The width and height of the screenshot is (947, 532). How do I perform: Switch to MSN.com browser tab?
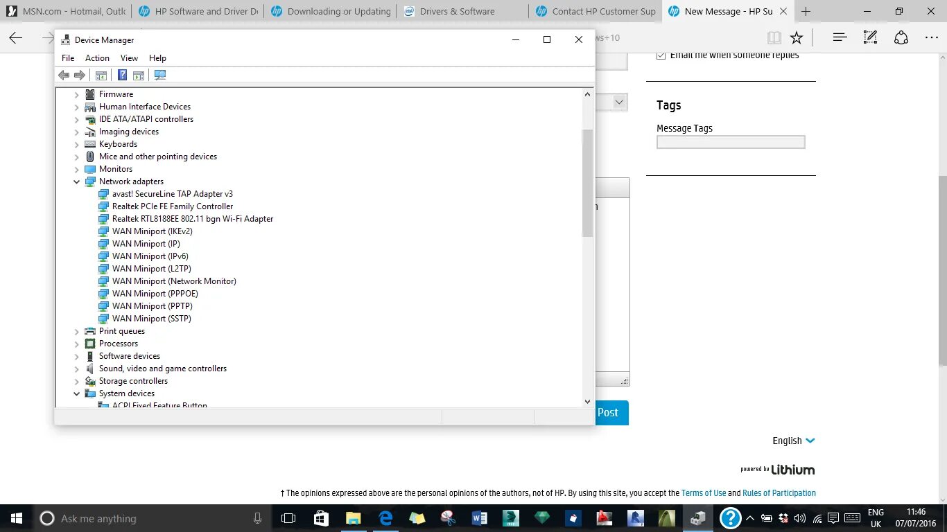point(66,11)
